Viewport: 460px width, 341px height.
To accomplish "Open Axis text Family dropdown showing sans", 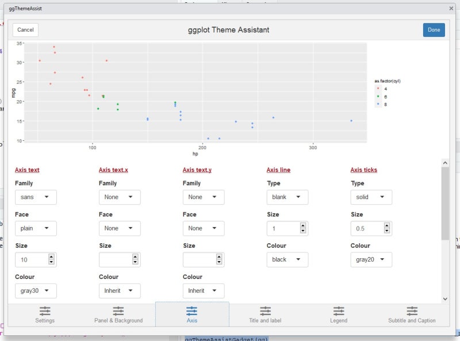I will pos(36,197).
